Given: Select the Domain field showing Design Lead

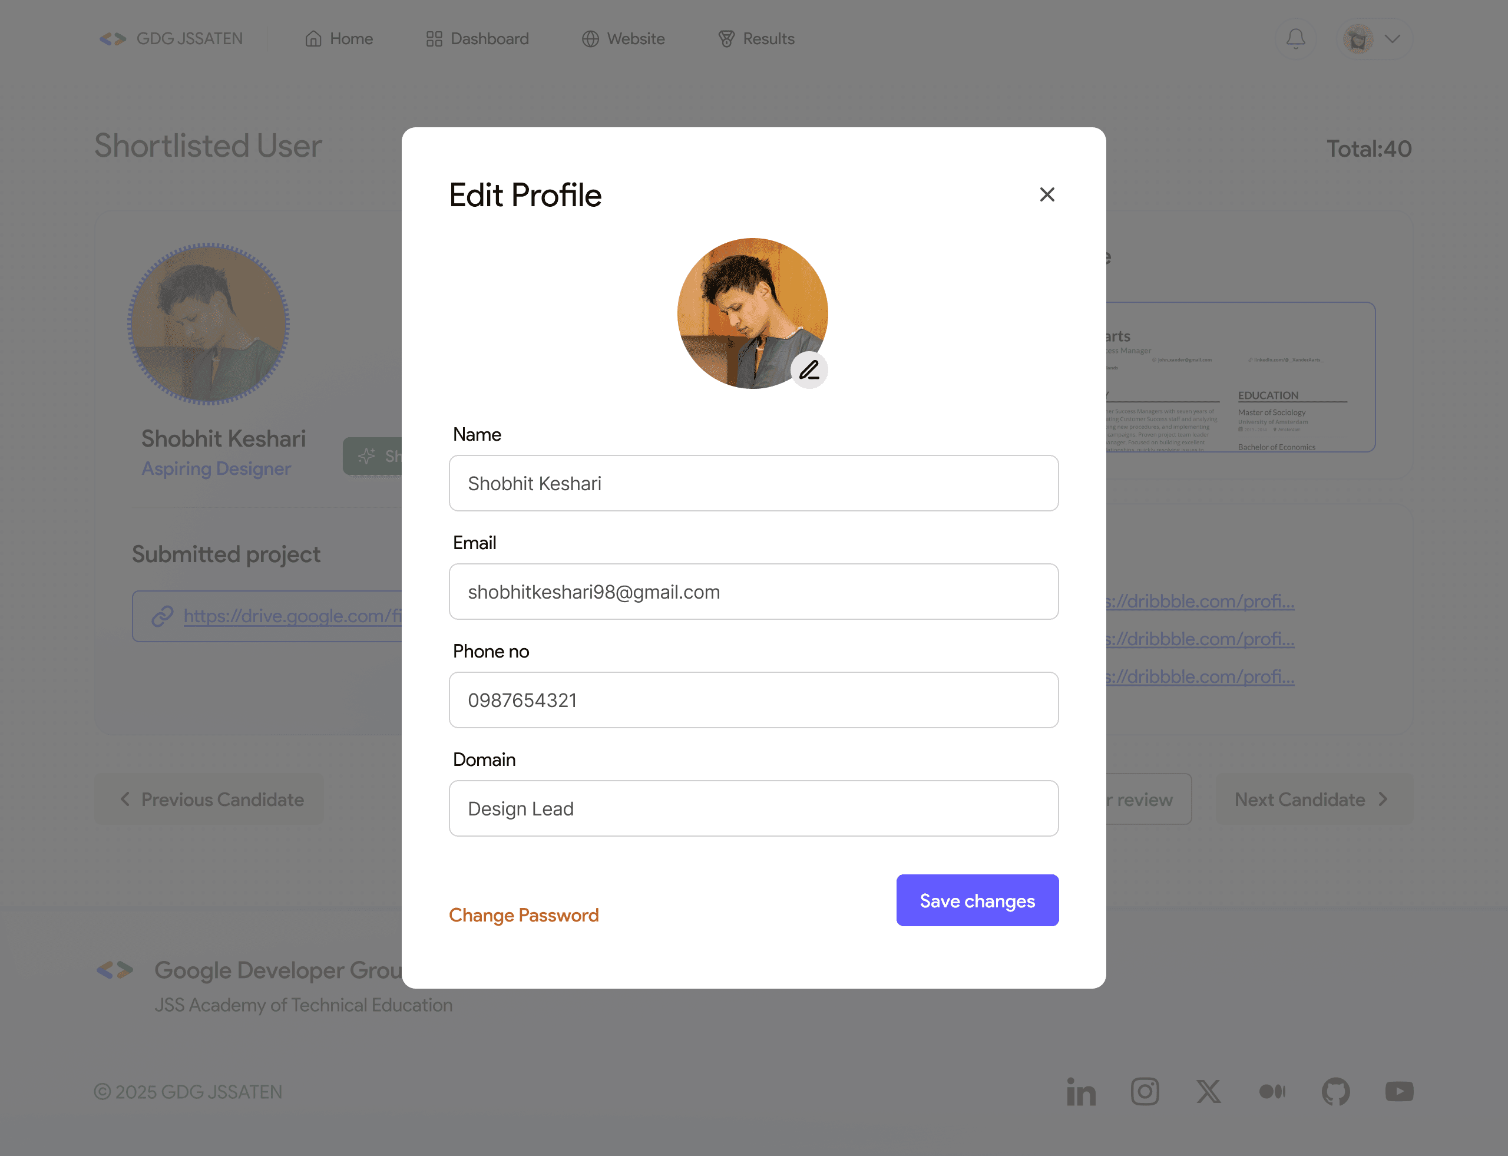Looking at the screenshot, I should (753, 808).
